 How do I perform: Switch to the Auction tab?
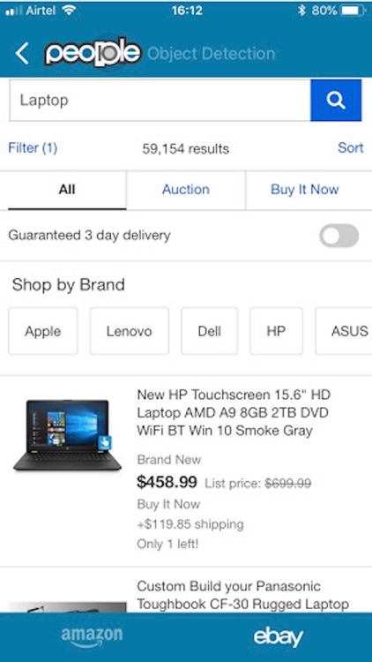(x=186, y=190)
